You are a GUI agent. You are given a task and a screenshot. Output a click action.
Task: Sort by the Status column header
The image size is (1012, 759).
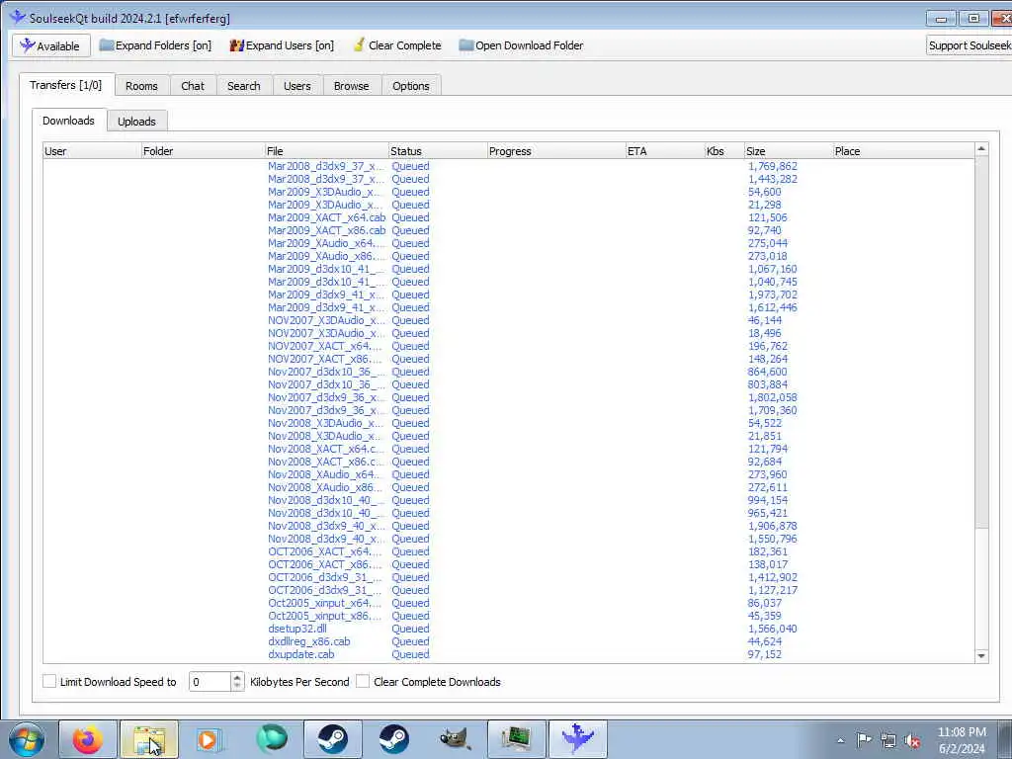(x=438, y=151)
